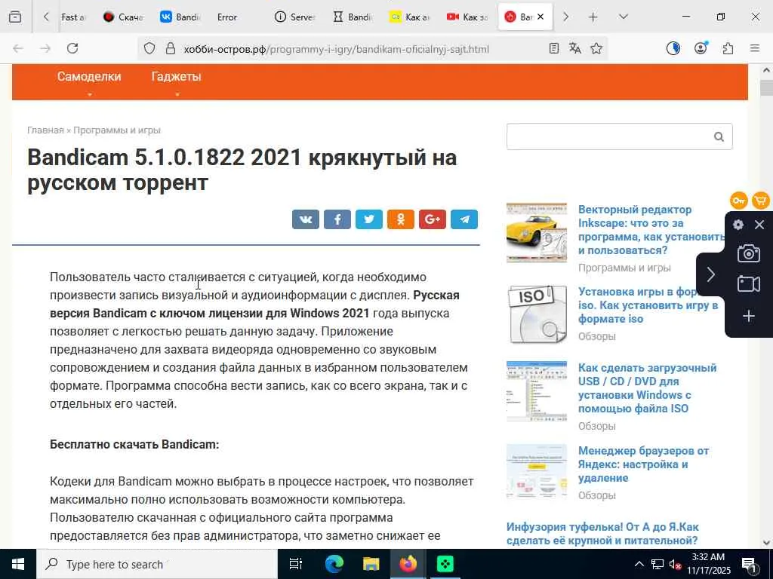The width and height of the screenshot is (773, 579).
Task: Switch to the Fast tab
Action: (73, 17)
